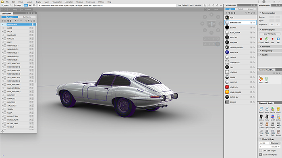282x158 pixels.
Task: Toggle visibility checkbox of HOOD layer
Action: click(5, 28)
